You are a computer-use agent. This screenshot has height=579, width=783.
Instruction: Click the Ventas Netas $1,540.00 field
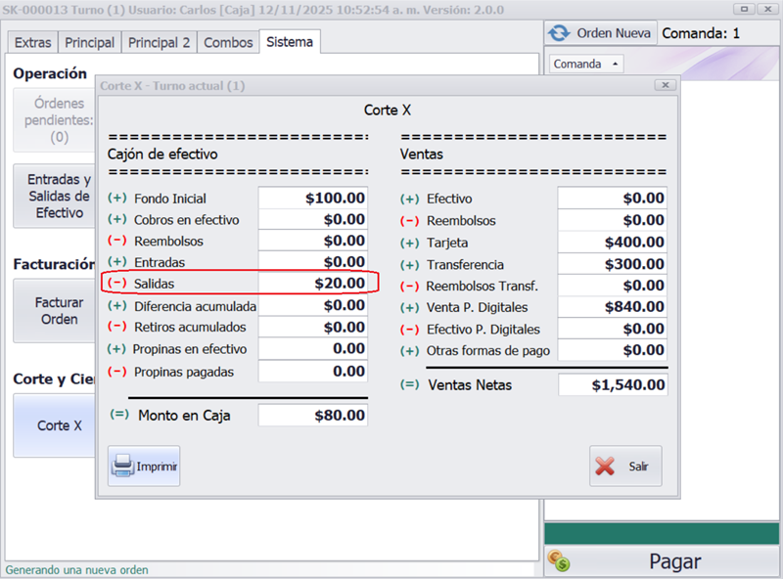613,385
